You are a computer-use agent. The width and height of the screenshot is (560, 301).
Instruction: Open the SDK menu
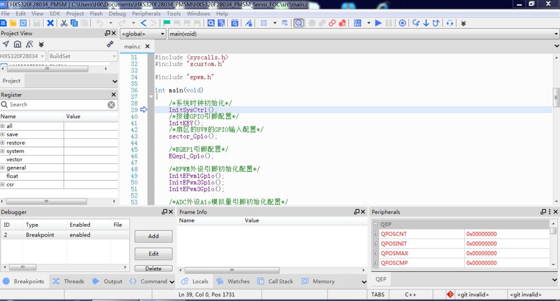coord(54,14)
